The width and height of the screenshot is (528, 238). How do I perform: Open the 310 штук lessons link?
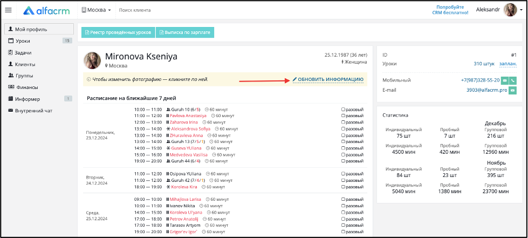pos(484,63)
